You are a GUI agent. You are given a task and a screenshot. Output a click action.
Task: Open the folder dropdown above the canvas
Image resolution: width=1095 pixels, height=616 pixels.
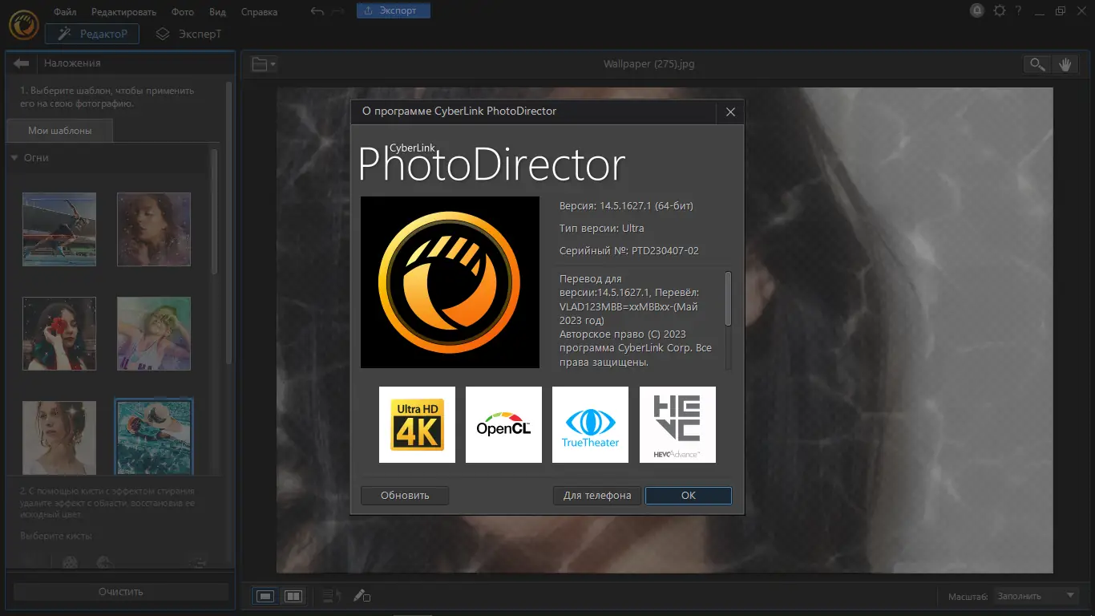click(x=263, y=64)
